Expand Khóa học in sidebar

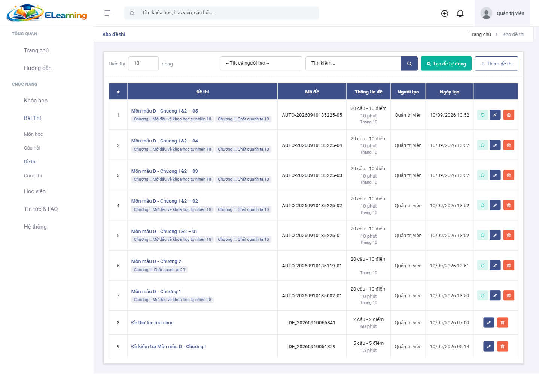tap(36, 101)
